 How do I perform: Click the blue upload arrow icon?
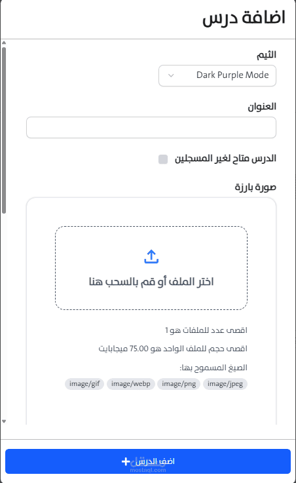point(151,257)
